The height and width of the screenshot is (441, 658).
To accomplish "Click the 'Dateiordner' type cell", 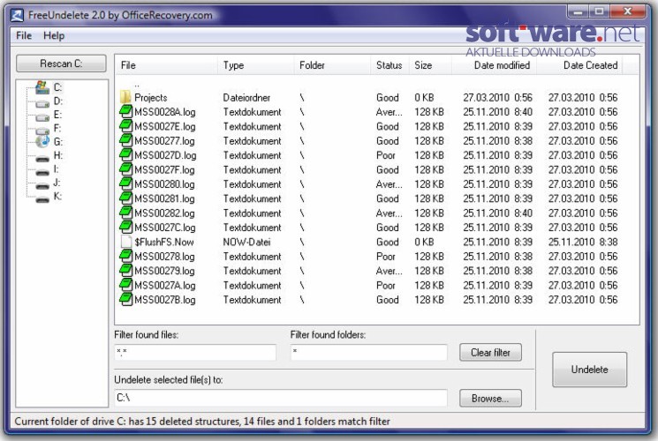I will (x=246, y=98).
